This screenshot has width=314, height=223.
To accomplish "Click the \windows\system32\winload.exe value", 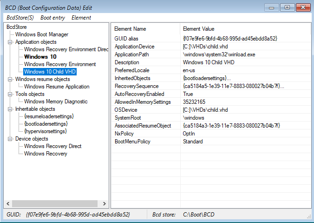I will (219, 54).
